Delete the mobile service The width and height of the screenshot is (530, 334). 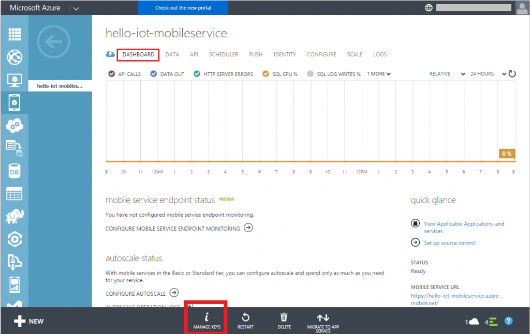pos(284,321)
